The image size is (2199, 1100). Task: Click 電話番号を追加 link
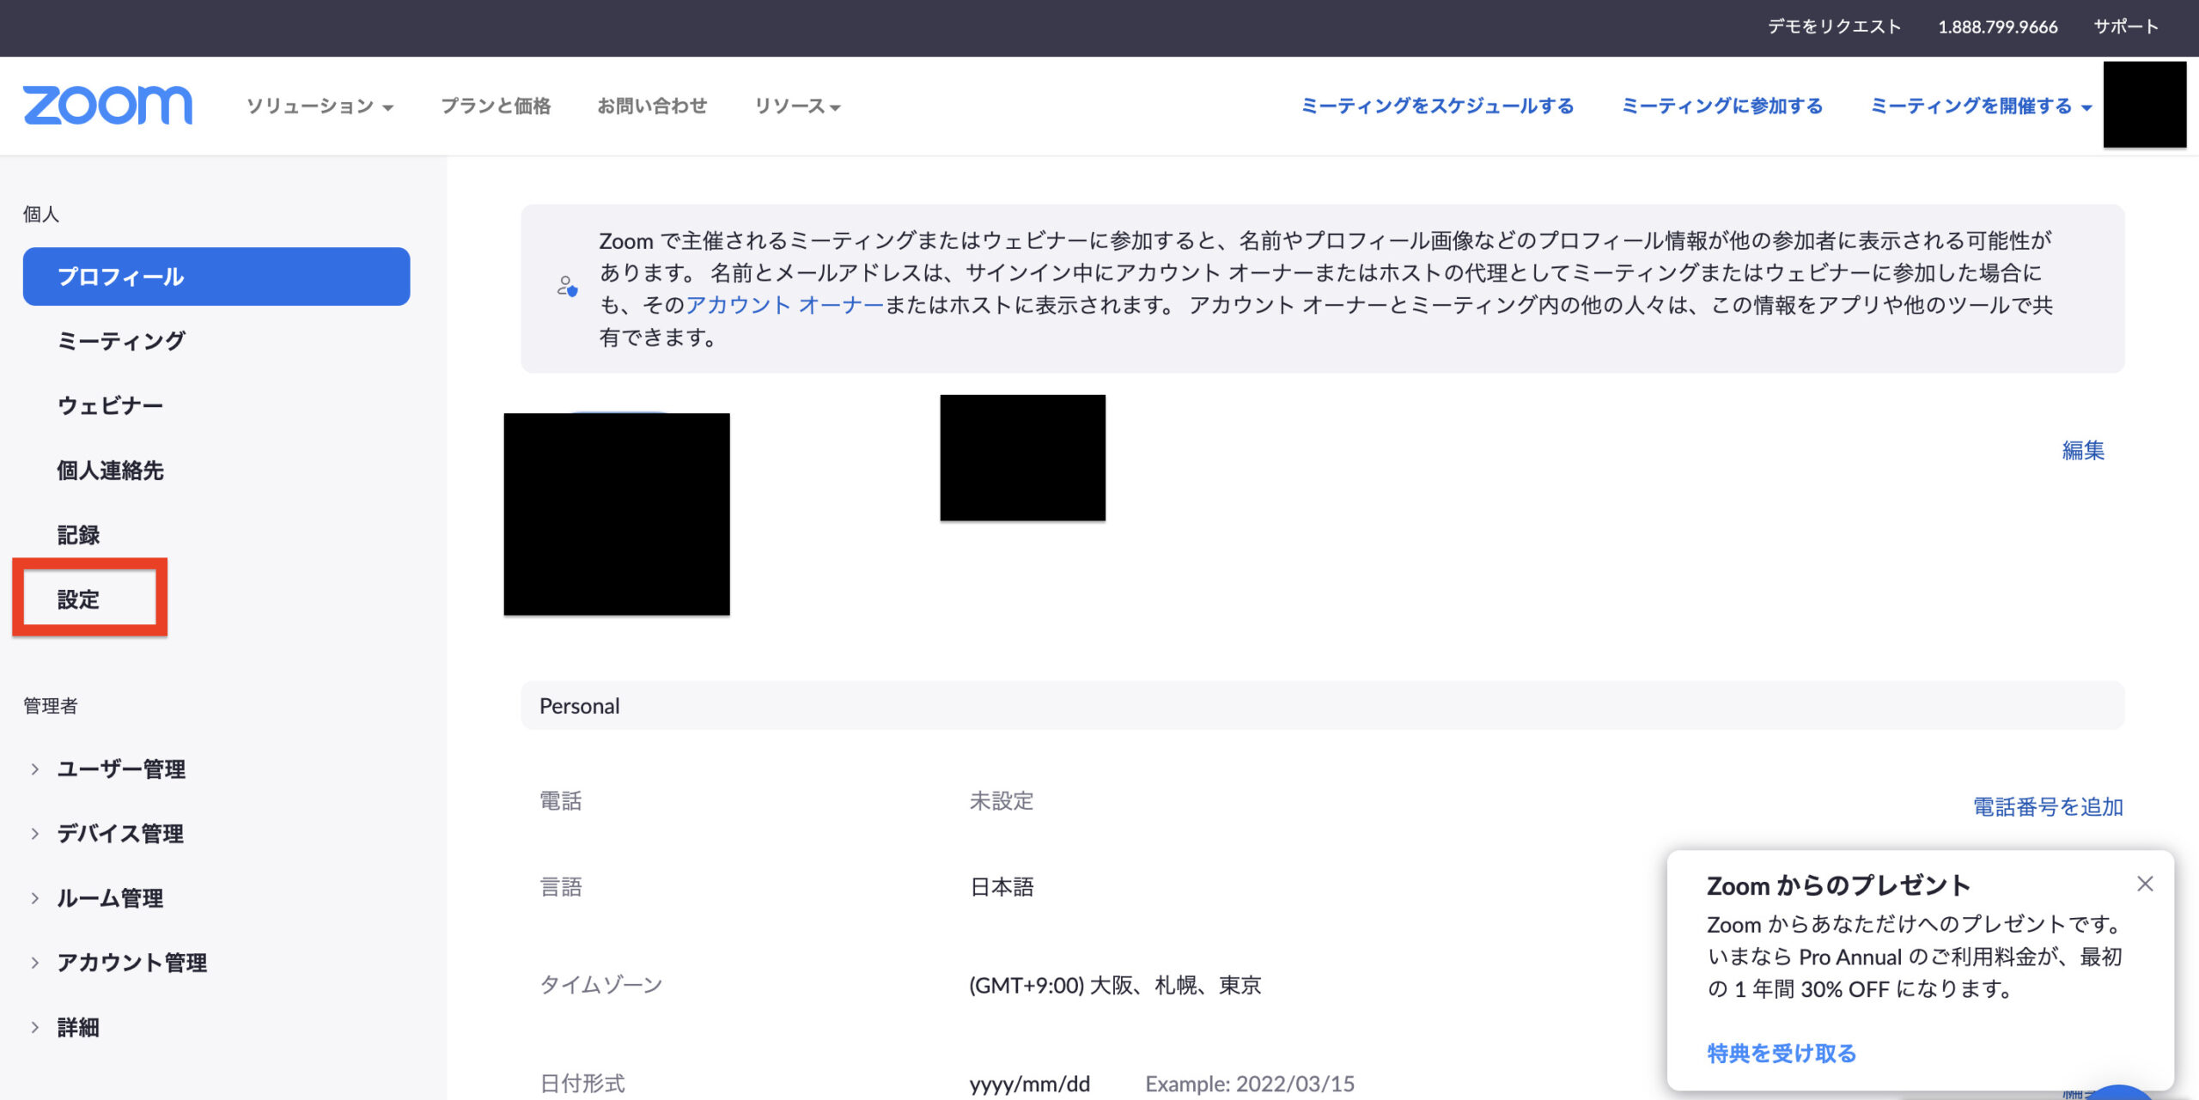[2048, 806]
